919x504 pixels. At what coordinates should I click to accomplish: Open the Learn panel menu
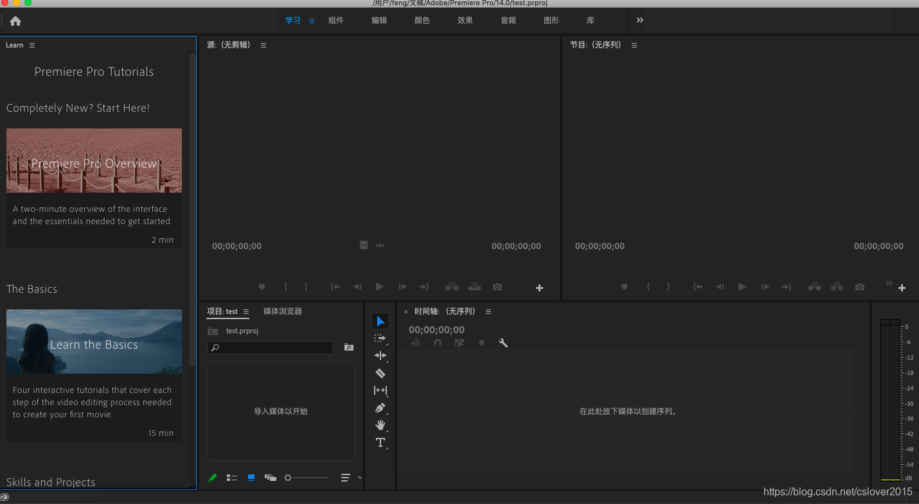coord(32,45)
